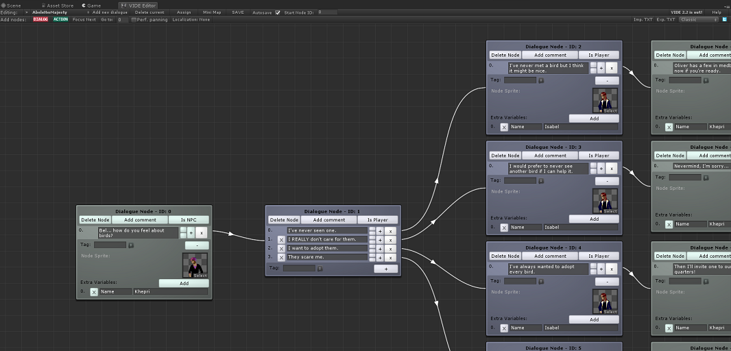Click Delete Node on node ID 4

pos(505,256)
